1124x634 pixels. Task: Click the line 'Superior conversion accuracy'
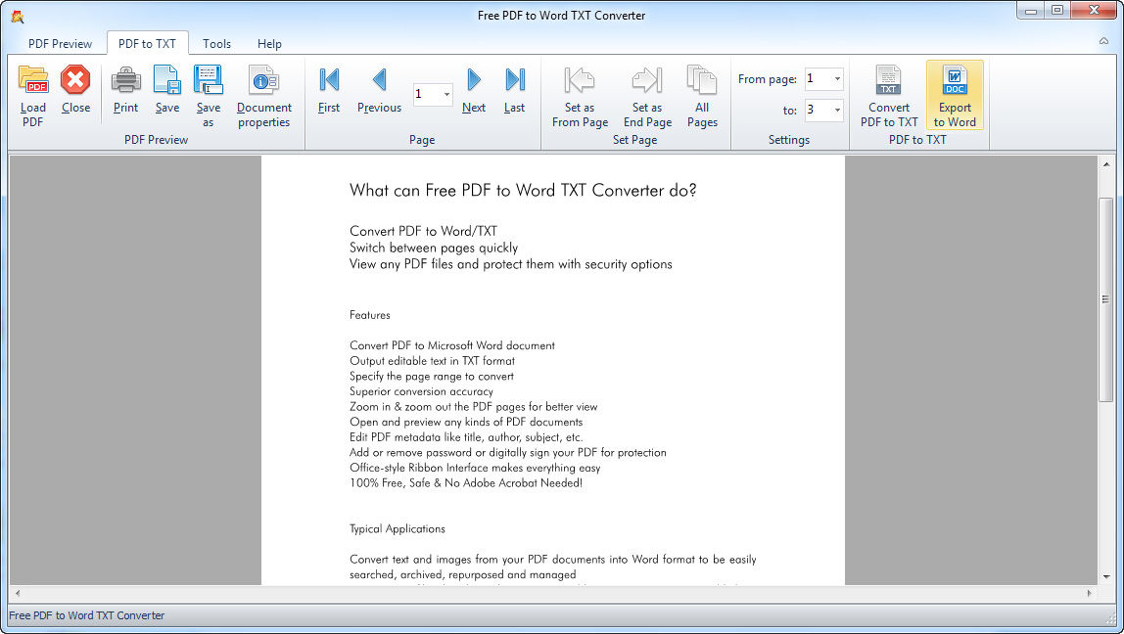(421, 391)
